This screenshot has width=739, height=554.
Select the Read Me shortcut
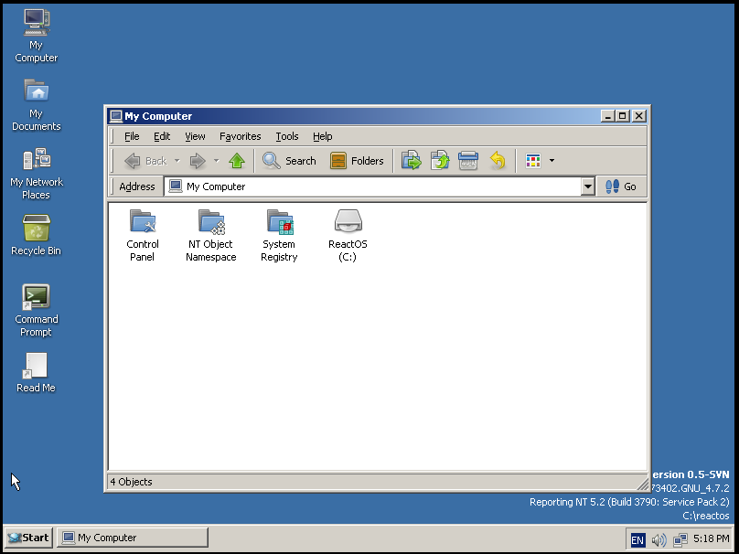coord(37,373)
